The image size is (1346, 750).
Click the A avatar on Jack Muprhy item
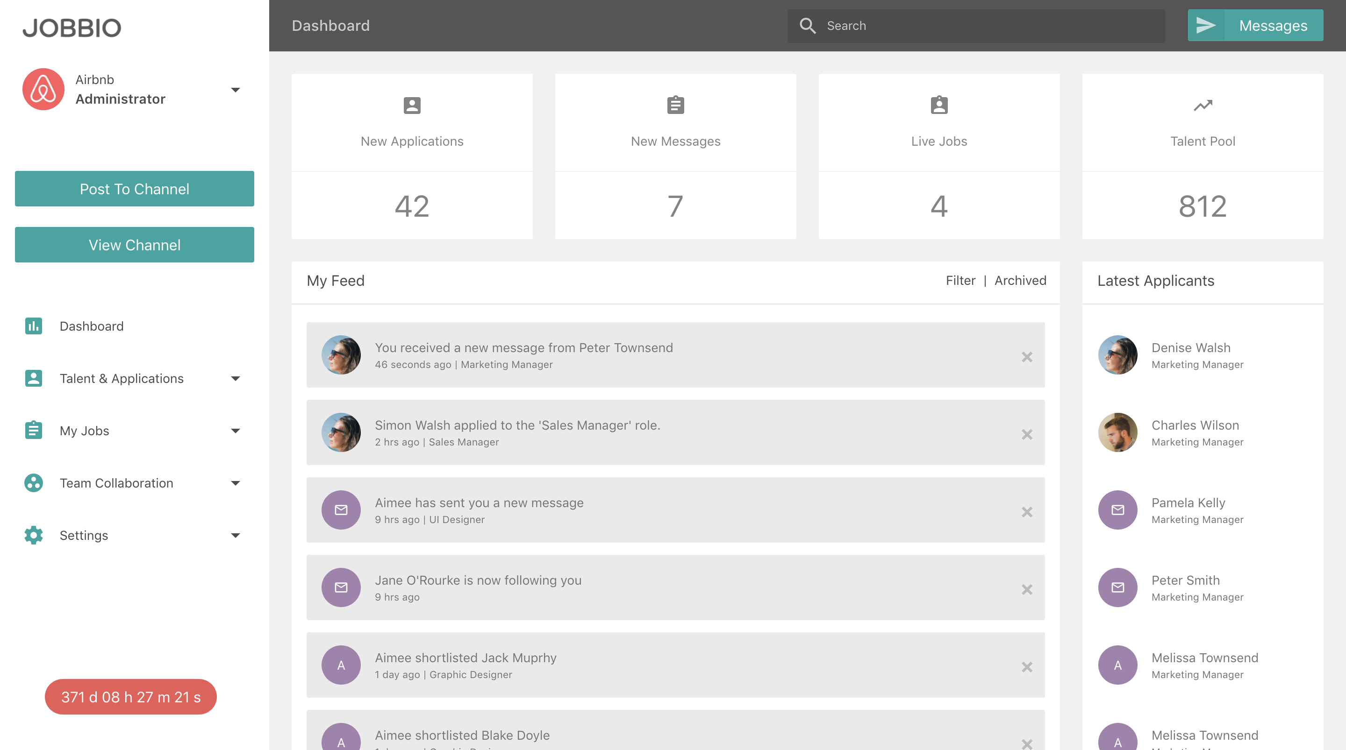[341, 665]
